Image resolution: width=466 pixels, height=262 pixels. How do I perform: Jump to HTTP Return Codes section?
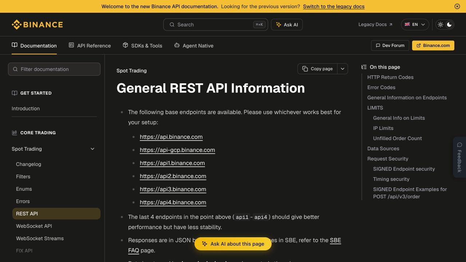tap(390, 77)
